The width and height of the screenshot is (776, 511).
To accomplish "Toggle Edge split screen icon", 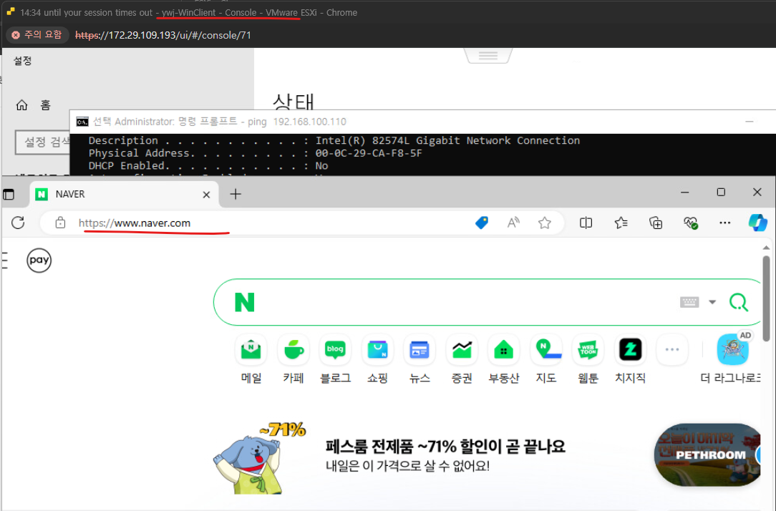I will click(586, 223).
